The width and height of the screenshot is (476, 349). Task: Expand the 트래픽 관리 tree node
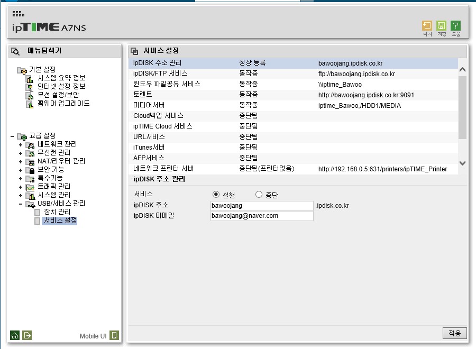point(21,187)
